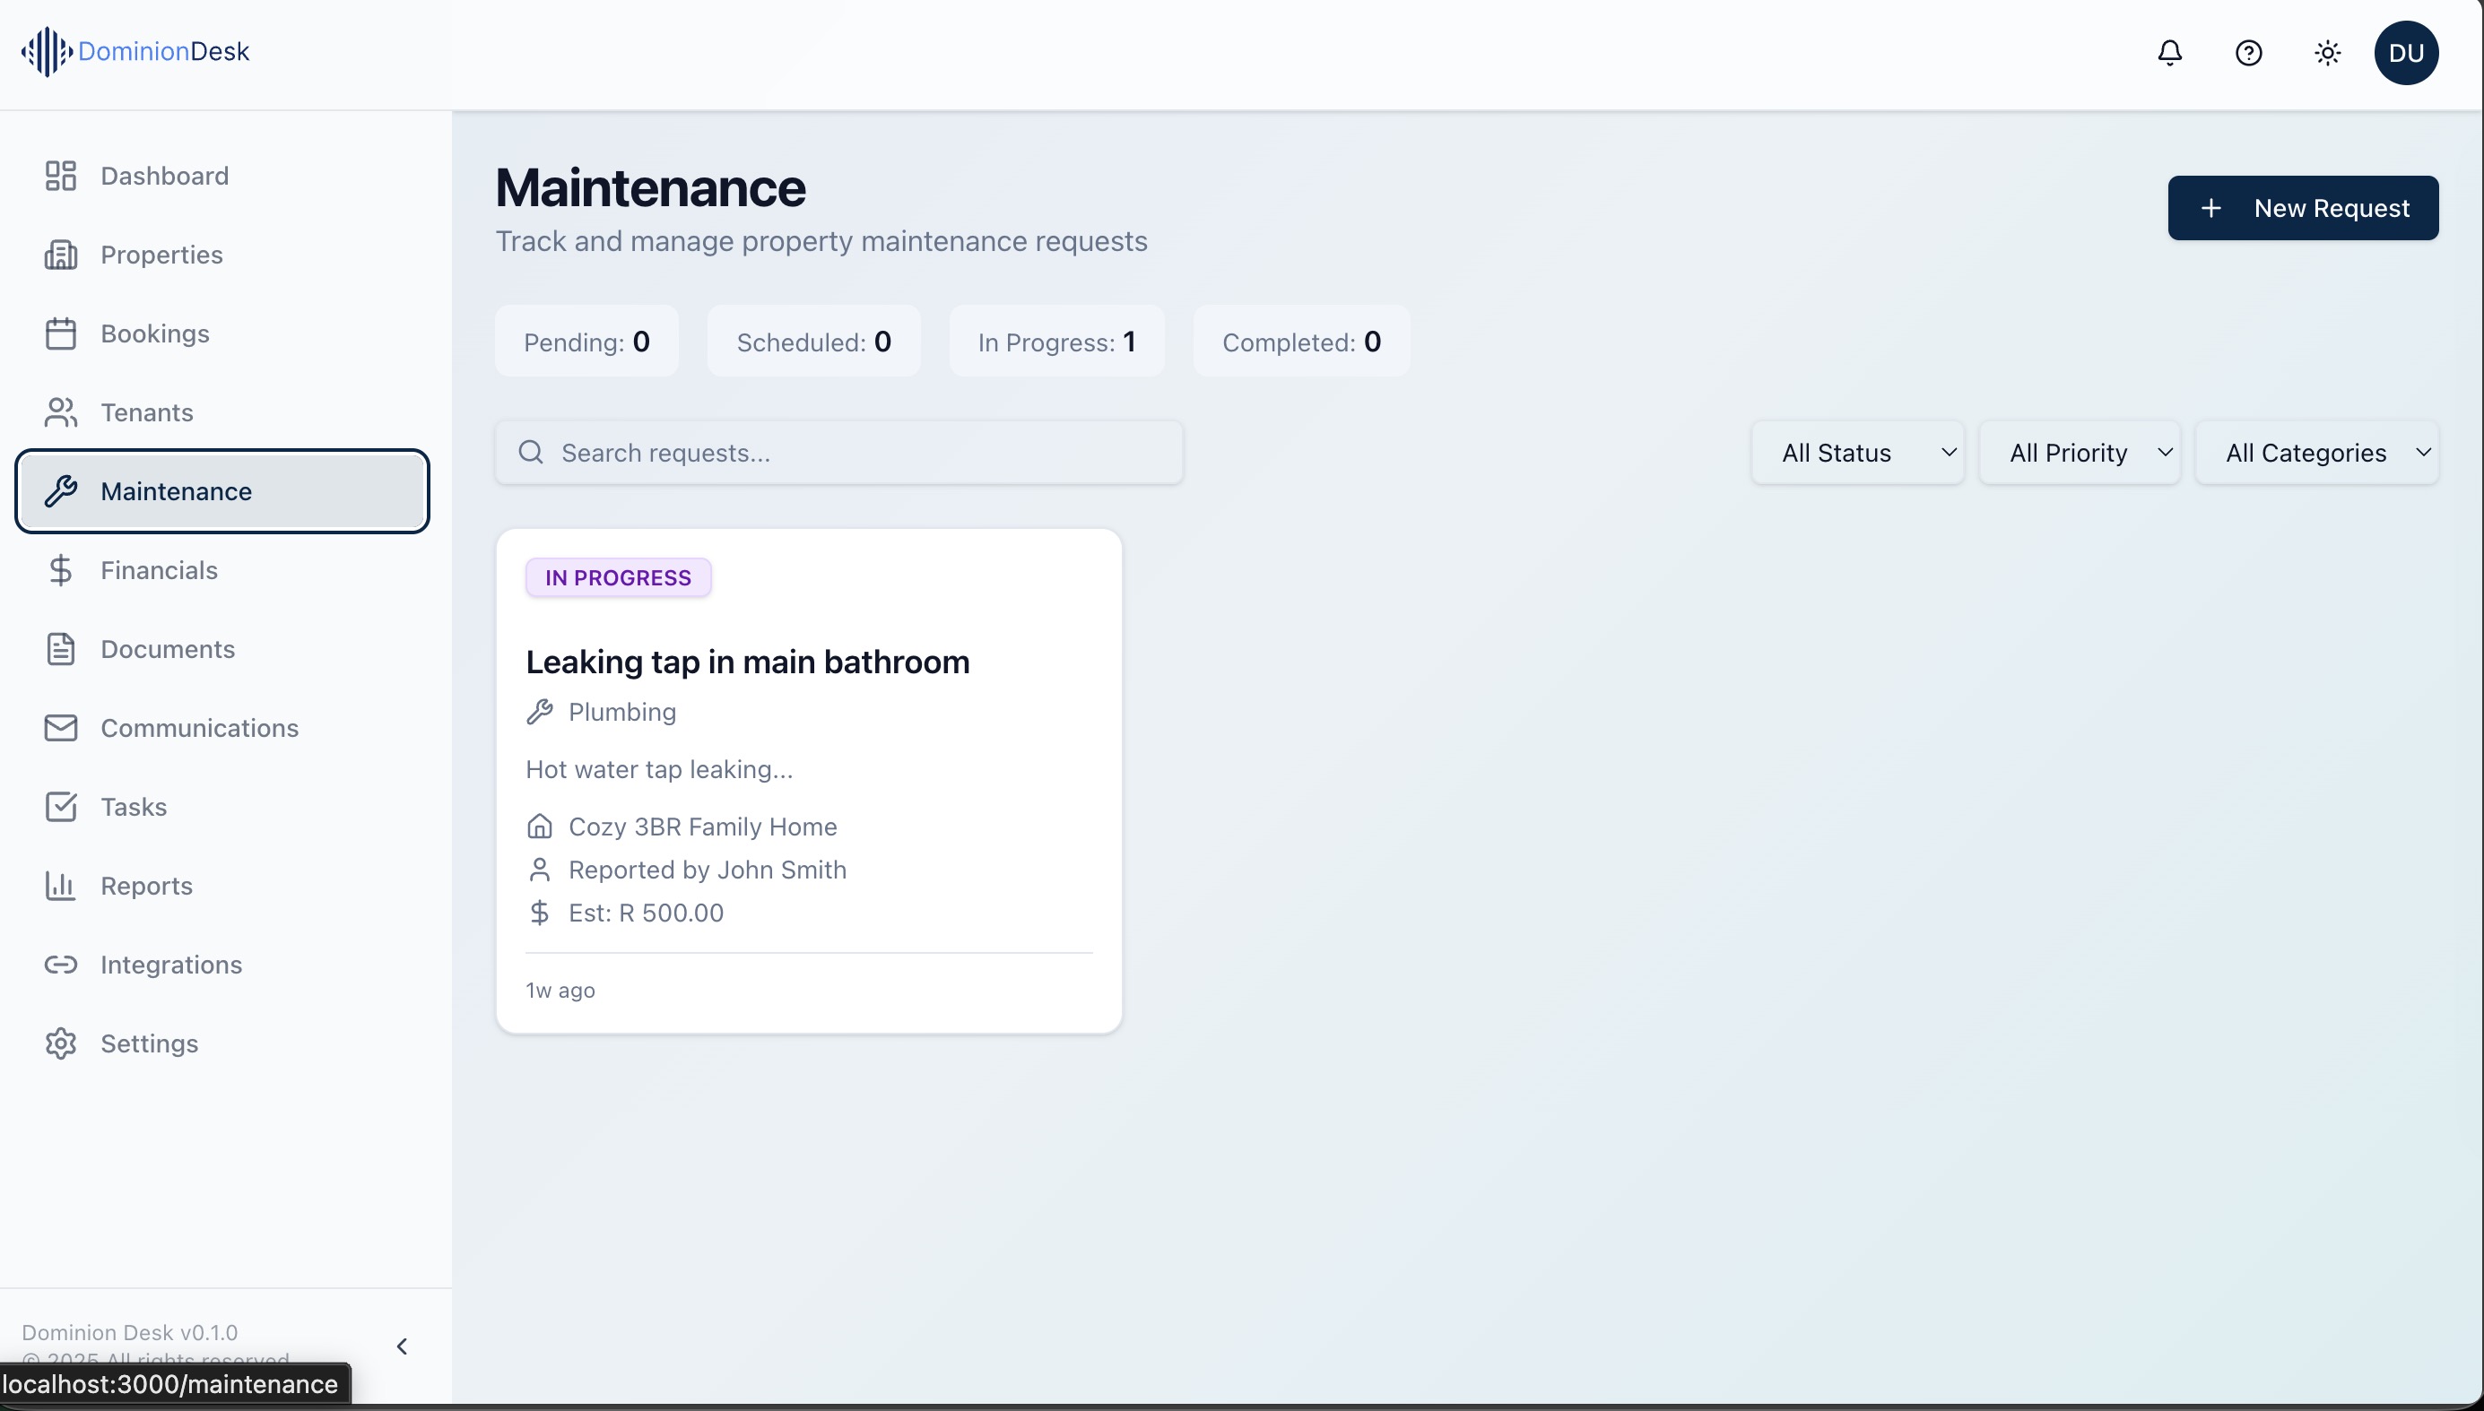Open the All Status dropdown
Screen dimensions: 2484x1411
click(x=1857, y=452)
